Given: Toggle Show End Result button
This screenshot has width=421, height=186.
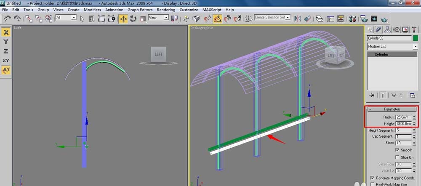Looking at the screenshot, I should coord(383,95).
